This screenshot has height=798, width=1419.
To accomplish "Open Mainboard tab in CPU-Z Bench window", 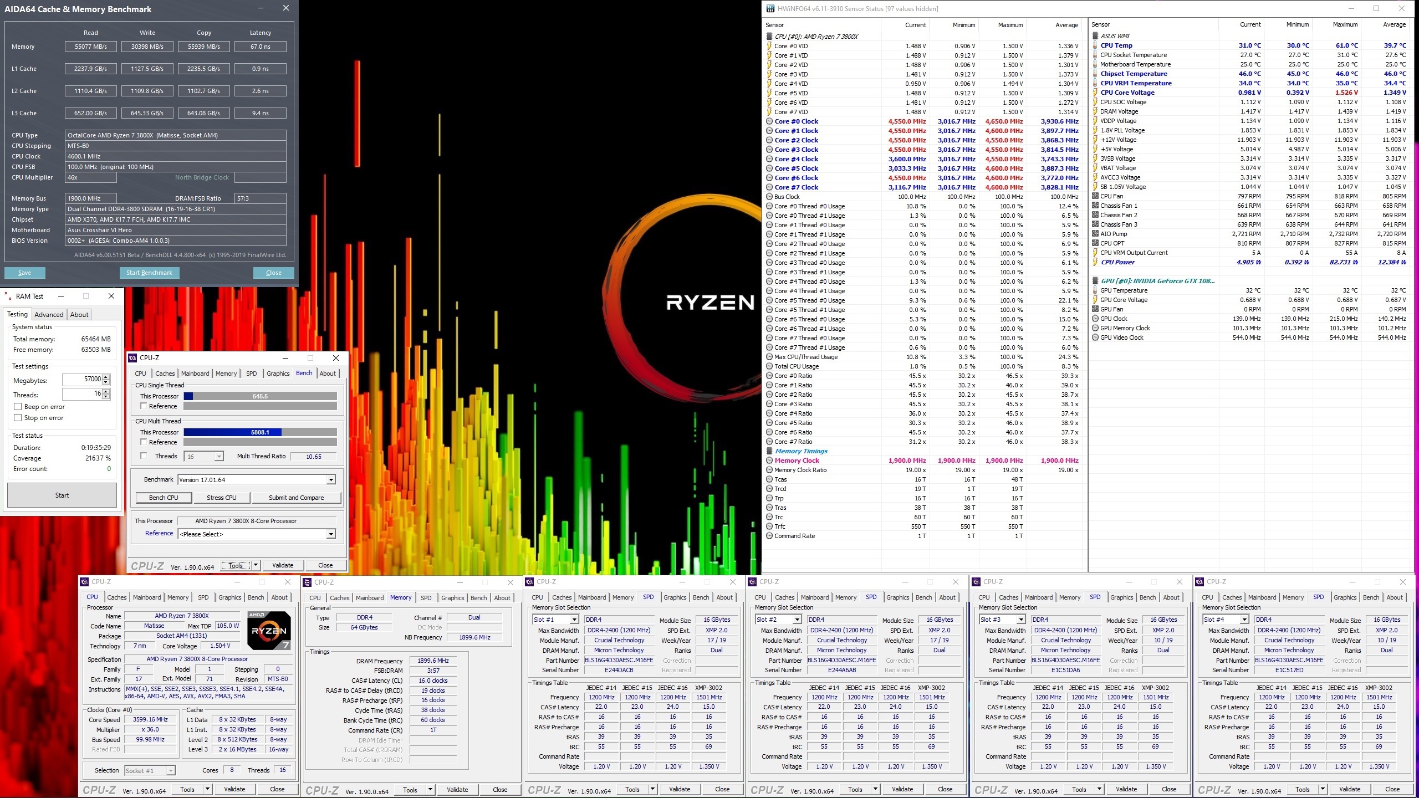I will tap(195, 374).
